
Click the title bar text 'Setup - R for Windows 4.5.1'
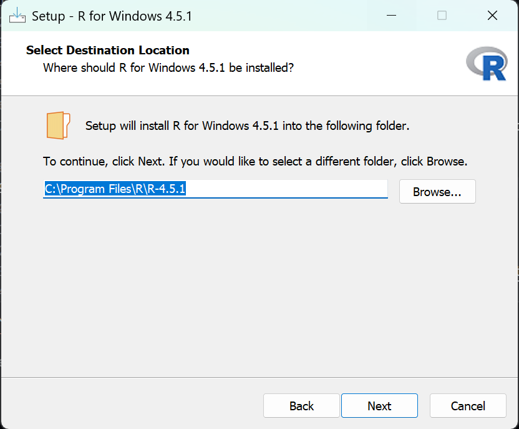pos(112,16)
